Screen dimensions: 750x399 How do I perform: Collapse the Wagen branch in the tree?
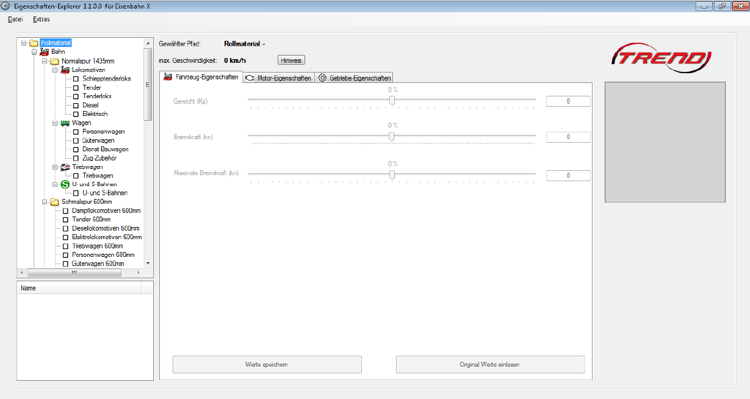point(55,123)
